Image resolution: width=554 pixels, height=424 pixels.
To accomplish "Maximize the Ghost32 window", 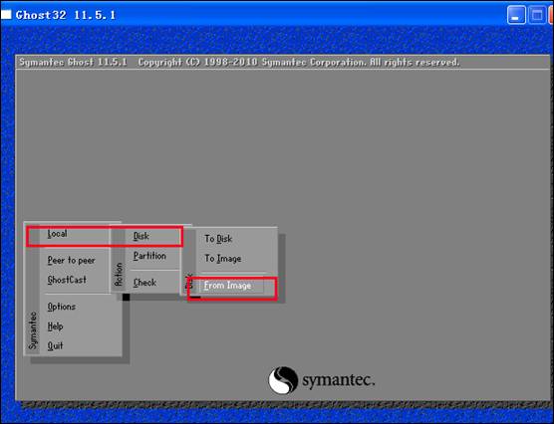I will pyautogui.click(x=537, y=15).
